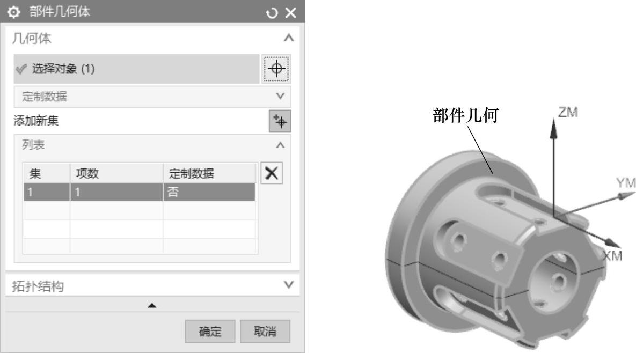
Task: Close the 部件几何体 dialog
Action: point(291,13)
